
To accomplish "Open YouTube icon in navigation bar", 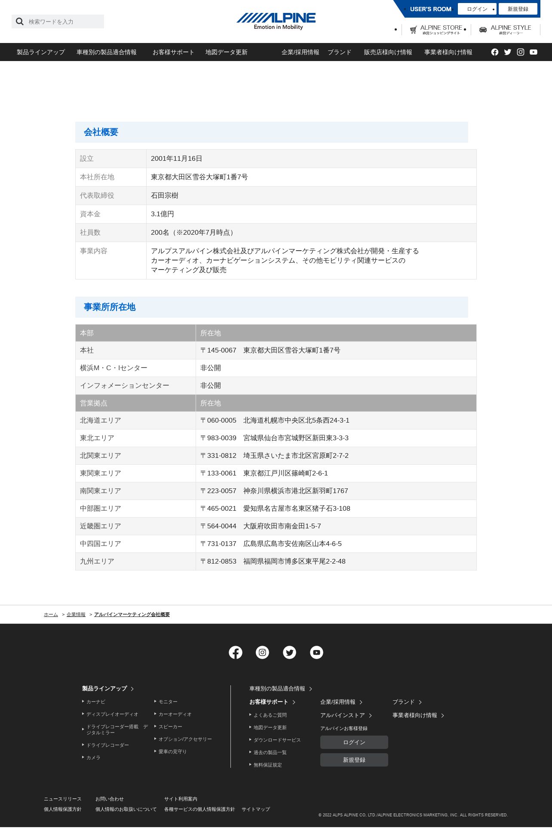I will pyautogui.click(x=534, y=52).
